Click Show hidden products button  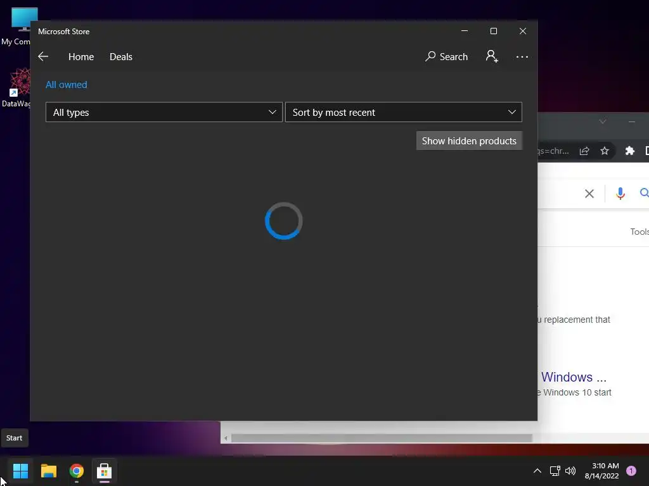click(469, 141)
